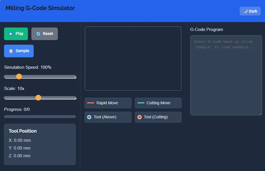The height and width of the screenshot is (171, 265).
Task: Load example G-code via Sample button
Action: [x=19, y=51]
